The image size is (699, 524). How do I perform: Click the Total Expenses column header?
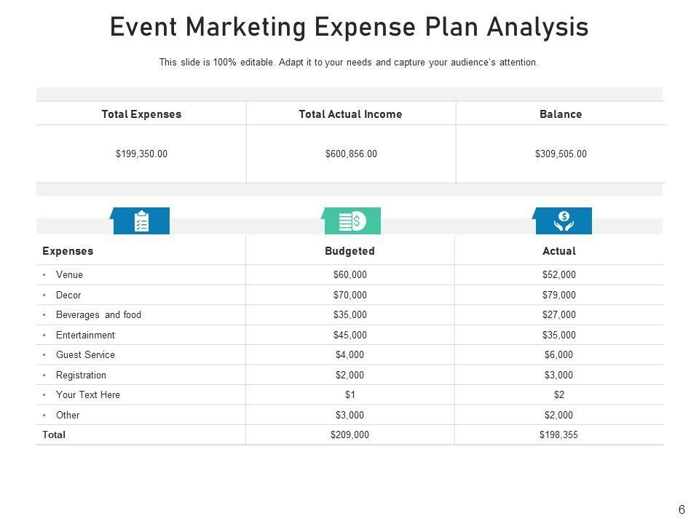141,114
